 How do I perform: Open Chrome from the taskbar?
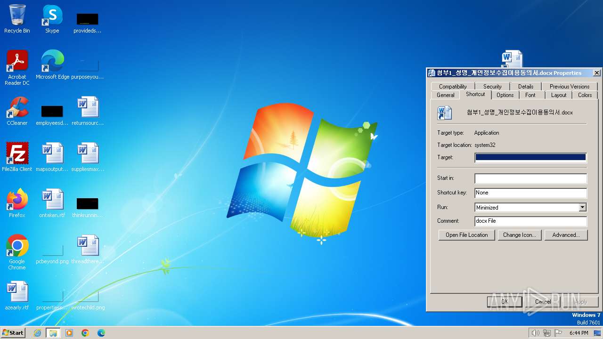pyautogui.click(x=85, y=333)
